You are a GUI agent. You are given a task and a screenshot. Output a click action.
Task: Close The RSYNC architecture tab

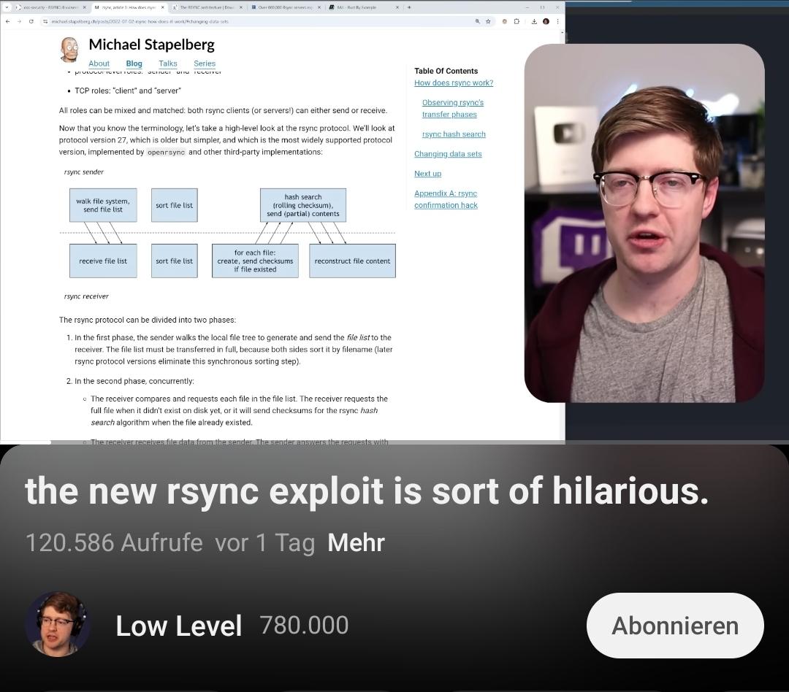point(241,7)
